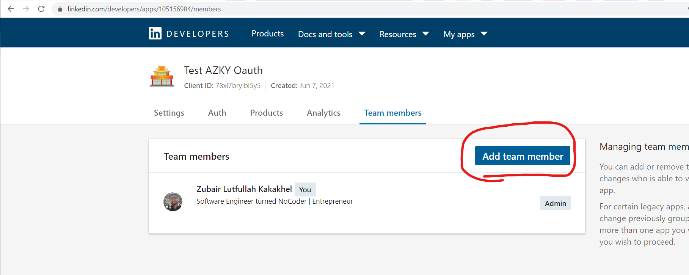View the Analytics tab
Viewport: 689px width, 275px height.
tap(323, 113)
